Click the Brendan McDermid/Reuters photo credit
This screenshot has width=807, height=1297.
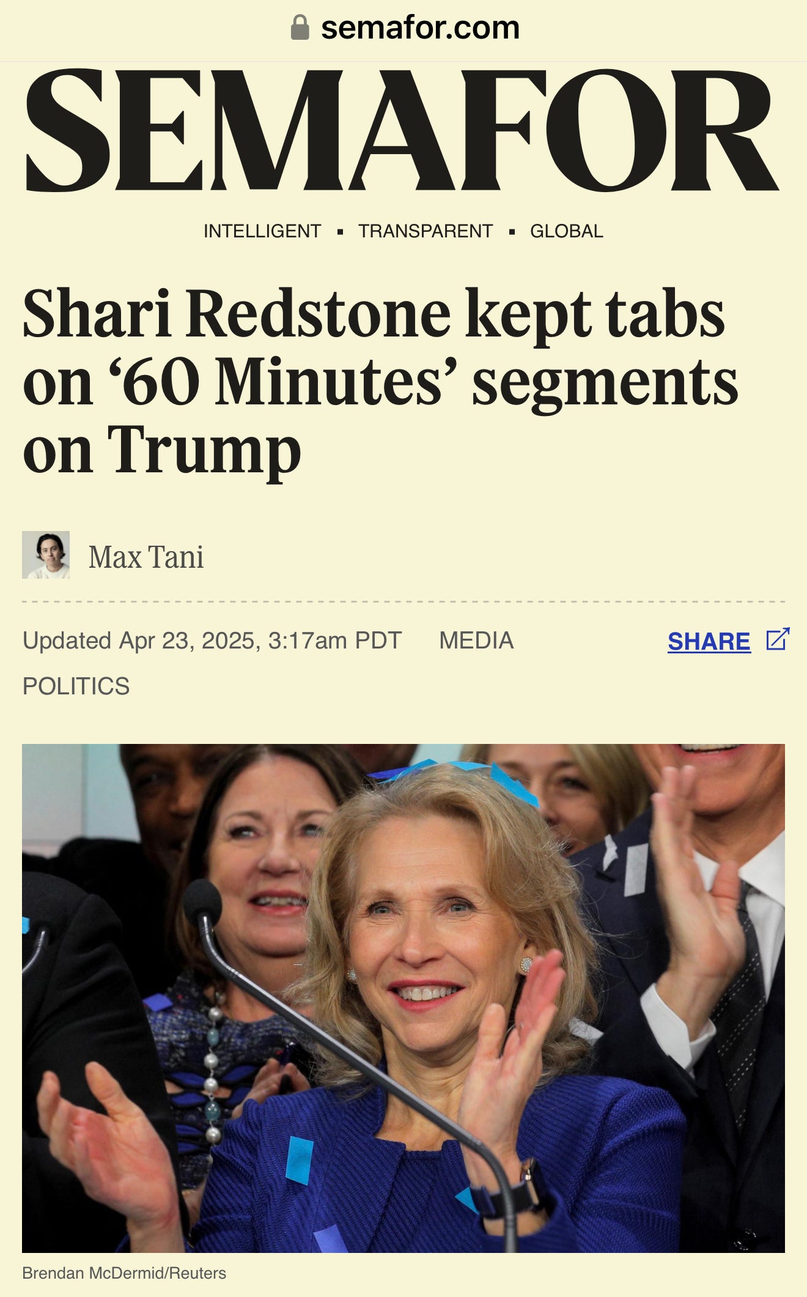tap(124, 1273)
